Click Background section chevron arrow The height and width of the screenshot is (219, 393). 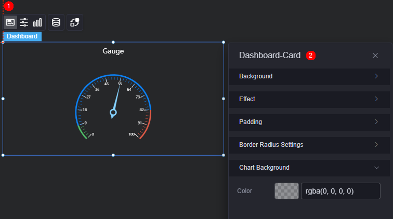pos(376,76)
